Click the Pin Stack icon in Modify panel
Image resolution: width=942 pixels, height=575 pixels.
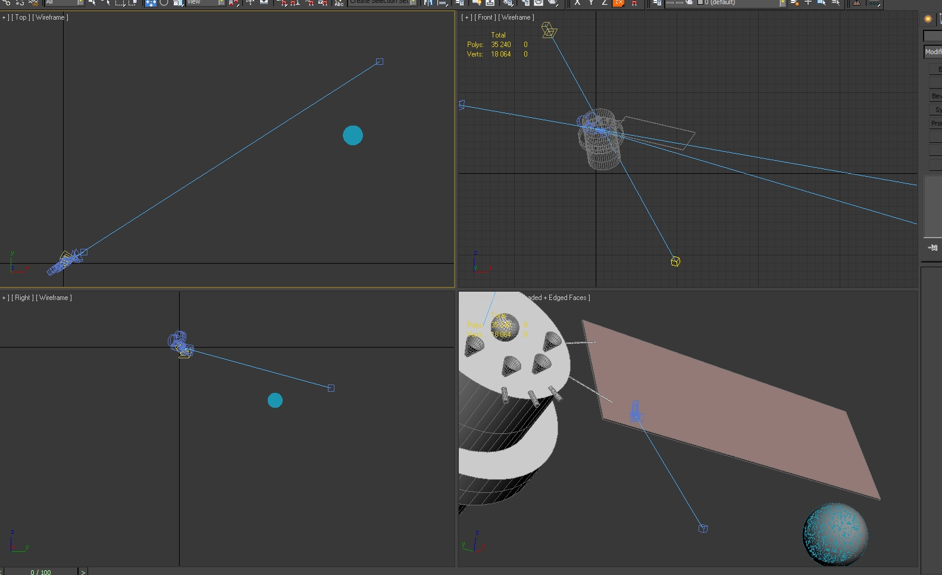tap(932, 248)
